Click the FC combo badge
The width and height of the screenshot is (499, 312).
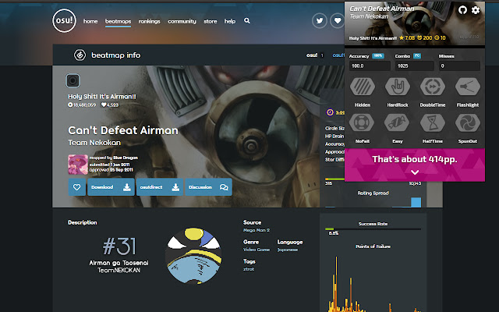[x=417, y=55]
